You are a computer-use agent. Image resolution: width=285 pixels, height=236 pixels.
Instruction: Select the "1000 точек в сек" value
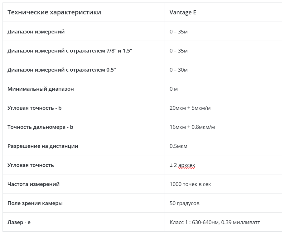coord(190,184)
